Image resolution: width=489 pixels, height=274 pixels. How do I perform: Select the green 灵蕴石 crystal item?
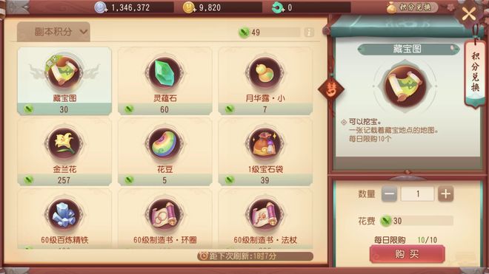pos(165,81)
